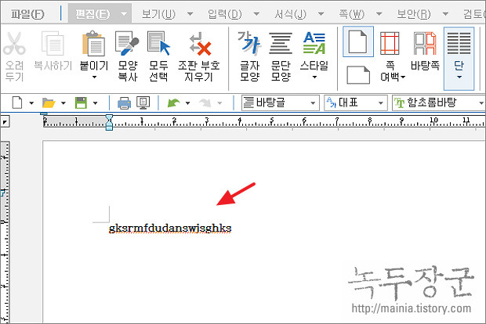Expand the arrow next to 편집(E)

pos(124,14)
